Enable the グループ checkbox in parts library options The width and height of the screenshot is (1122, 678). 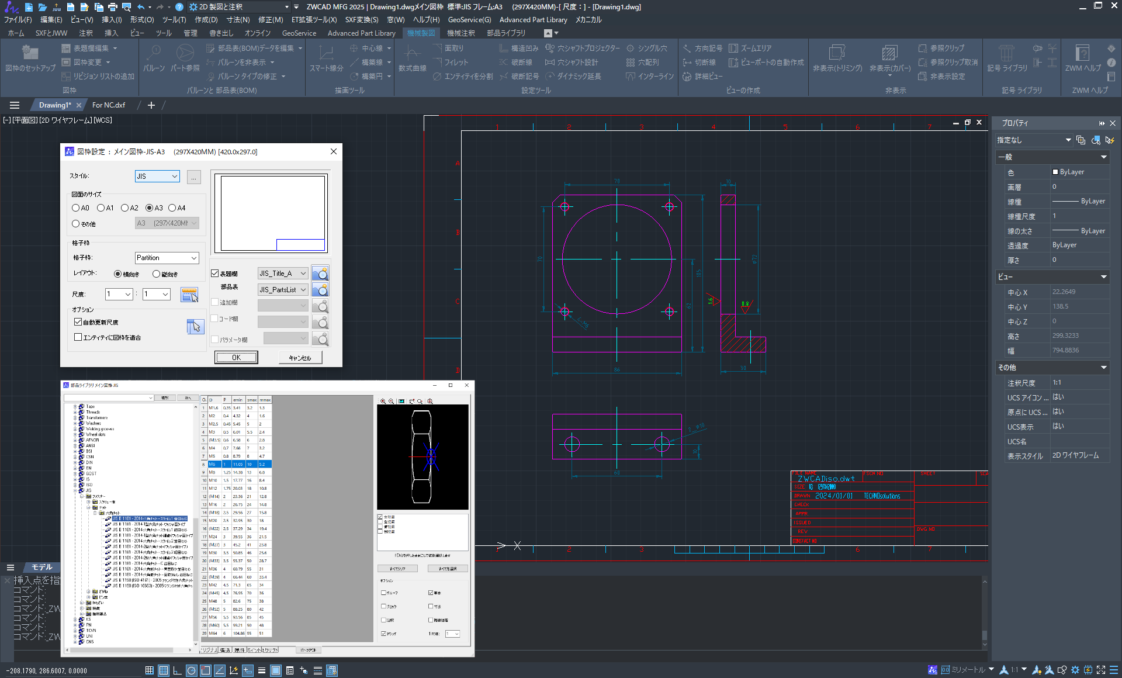pos(383,593)
